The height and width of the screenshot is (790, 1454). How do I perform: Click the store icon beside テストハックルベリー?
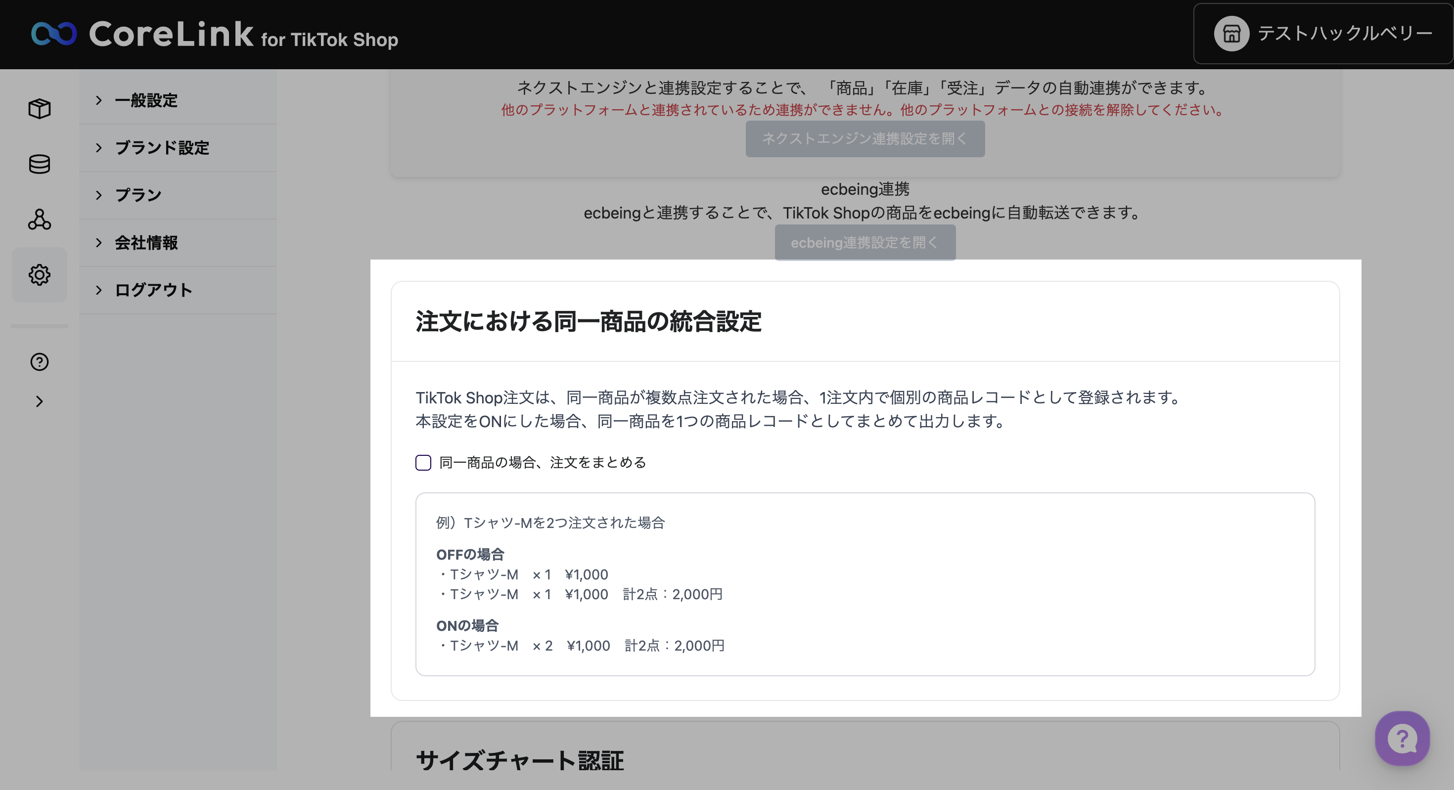(1231, 34)
